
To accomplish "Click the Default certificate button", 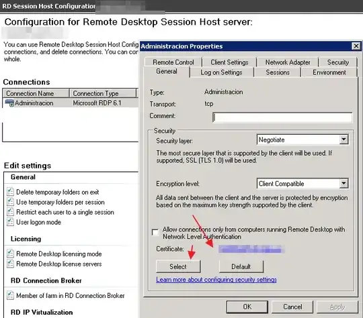I will 241,266.
